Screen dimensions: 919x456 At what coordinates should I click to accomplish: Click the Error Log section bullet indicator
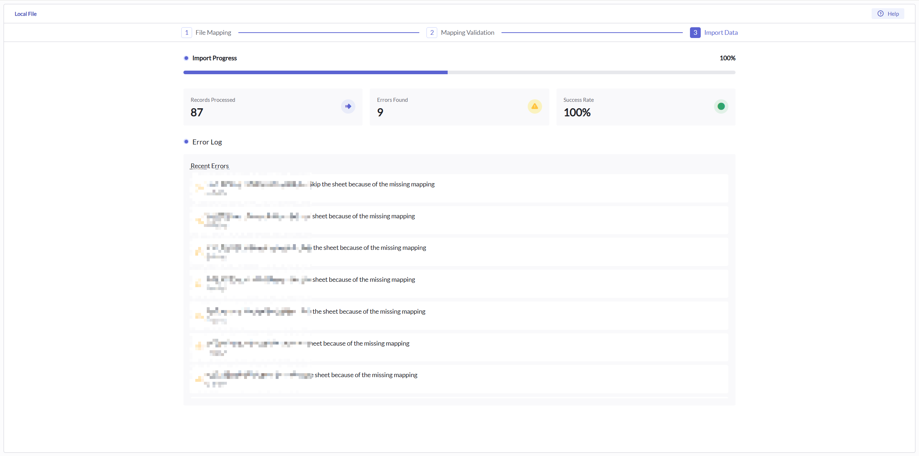coord(186,142)
